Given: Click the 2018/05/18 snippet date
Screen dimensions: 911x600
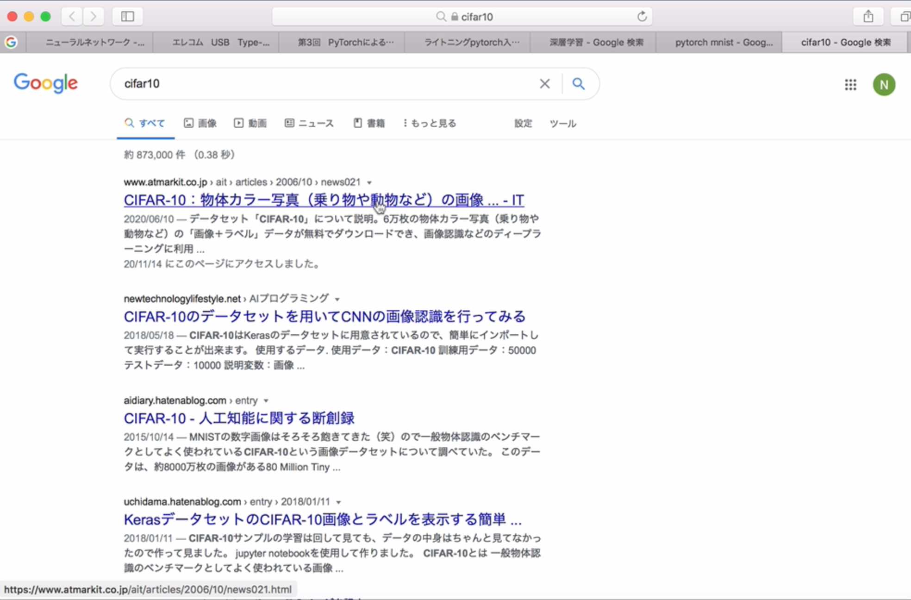Looking at the screenshot, I should pos(149,335).
